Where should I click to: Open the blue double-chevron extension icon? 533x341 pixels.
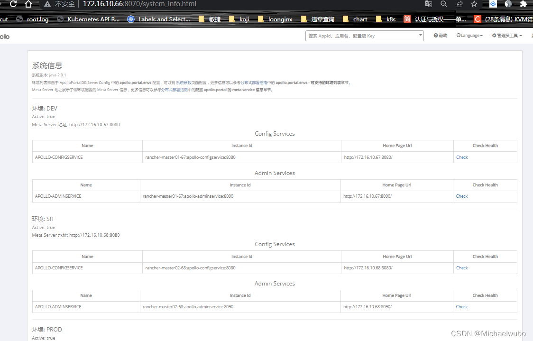(x=493, y=4)
